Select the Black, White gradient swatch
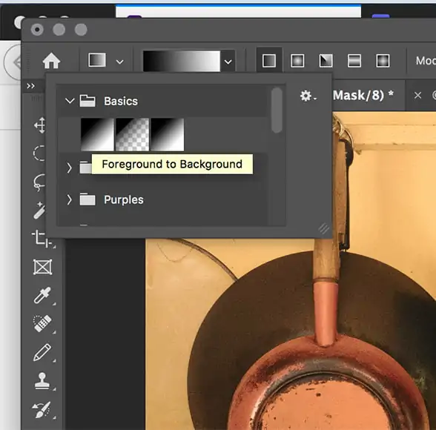This screenshot has height=430, width=436. pos(167,134)
